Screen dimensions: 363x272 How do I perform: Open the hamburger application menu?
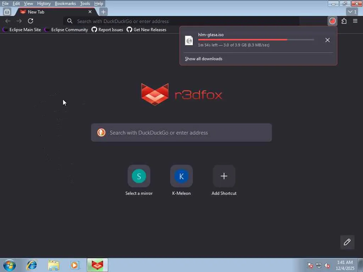click(355, 21)
